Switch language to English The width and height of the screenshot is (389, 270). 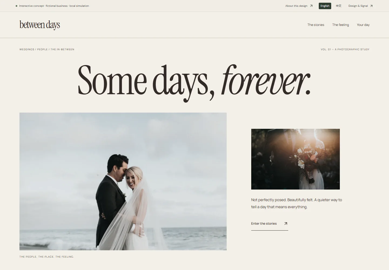[x=325, y=6]
